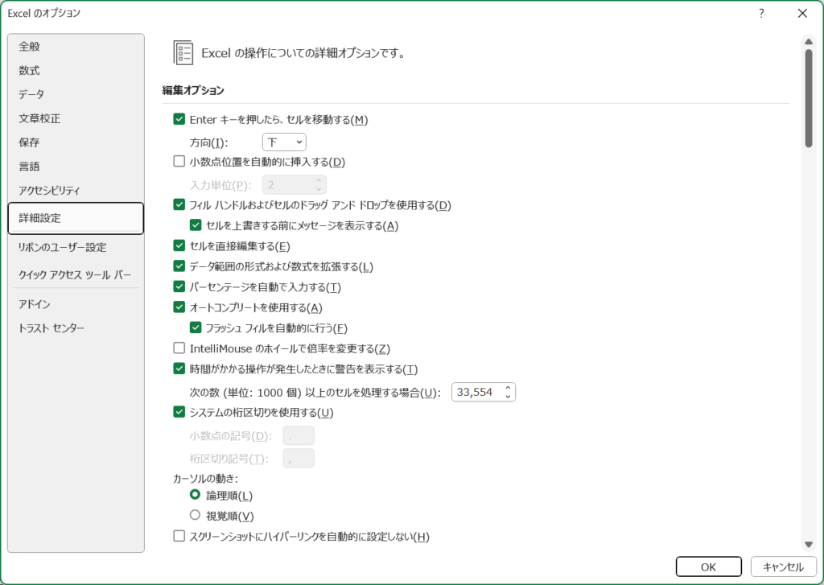824x585 pixels.
Task: Open the 方向 dropdown showing 下
Action: coord(282,142)
